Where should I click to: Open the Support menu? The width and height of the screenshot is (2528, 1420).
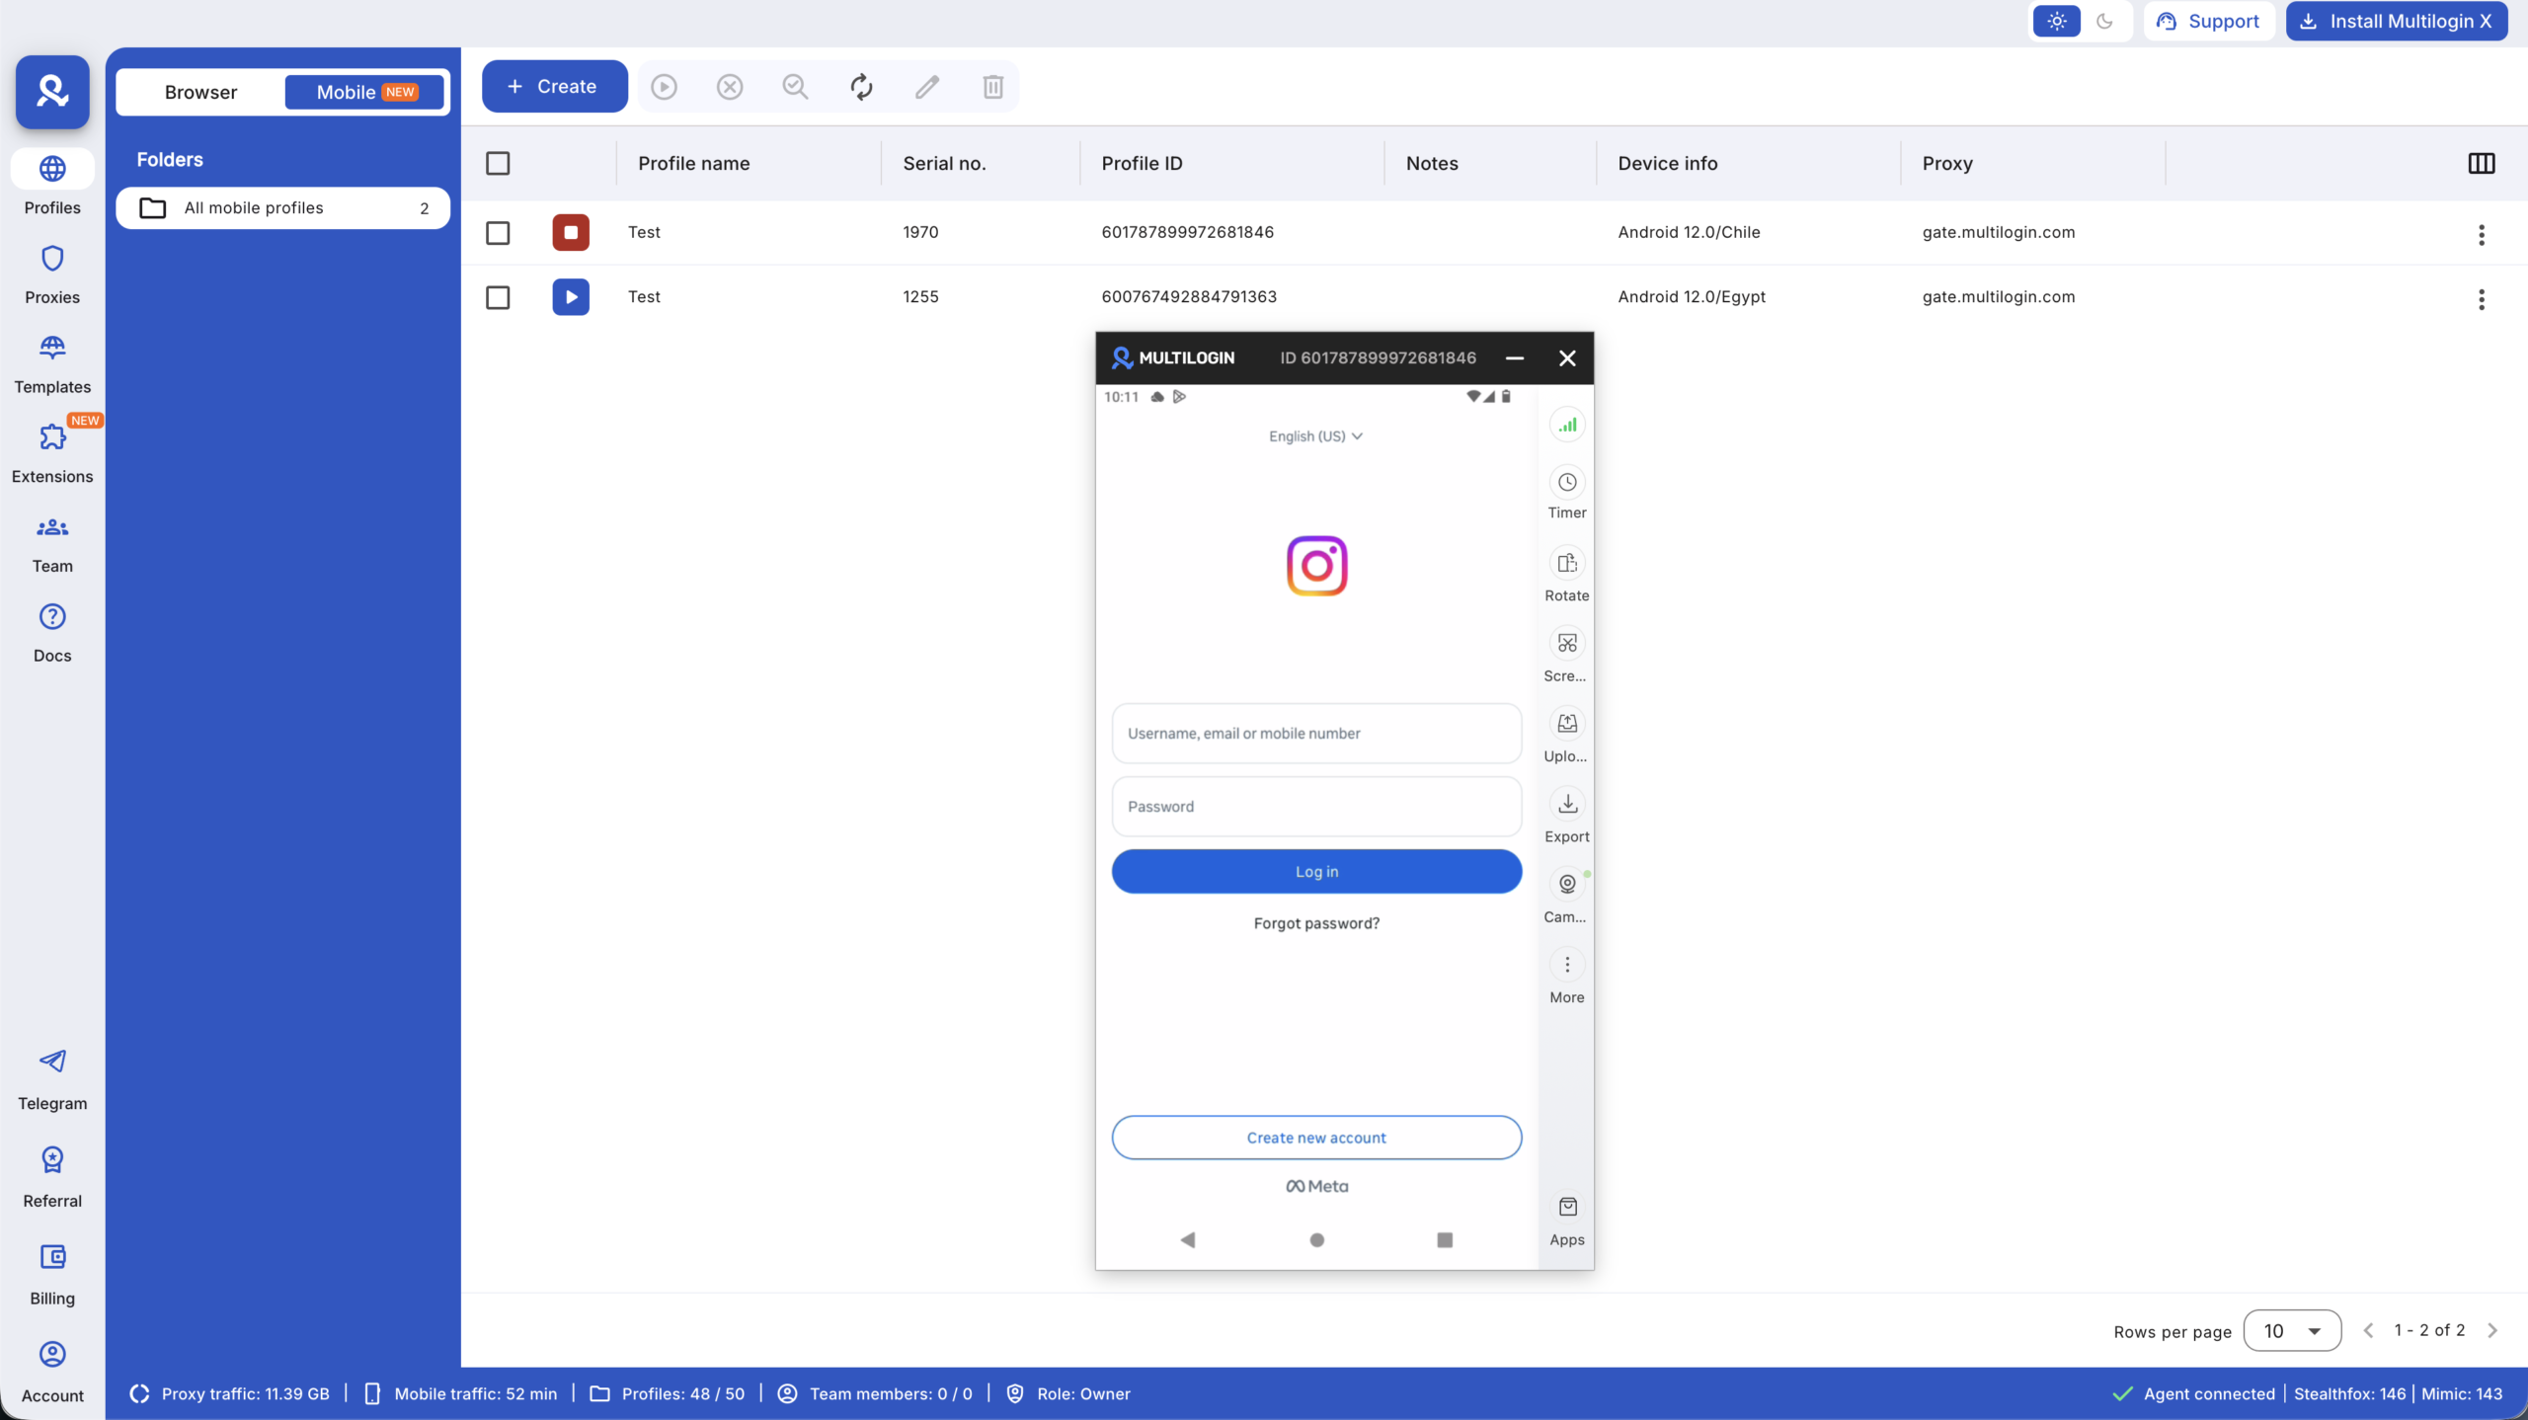[x=2209, y=21]
